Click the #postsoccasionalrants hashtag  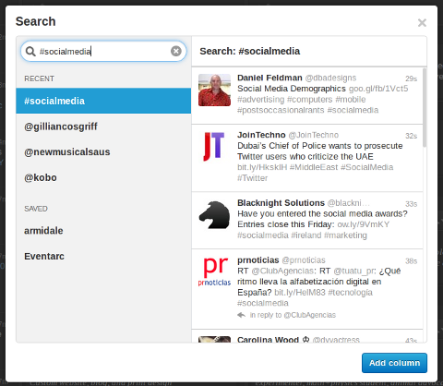(x=281, y=110)
